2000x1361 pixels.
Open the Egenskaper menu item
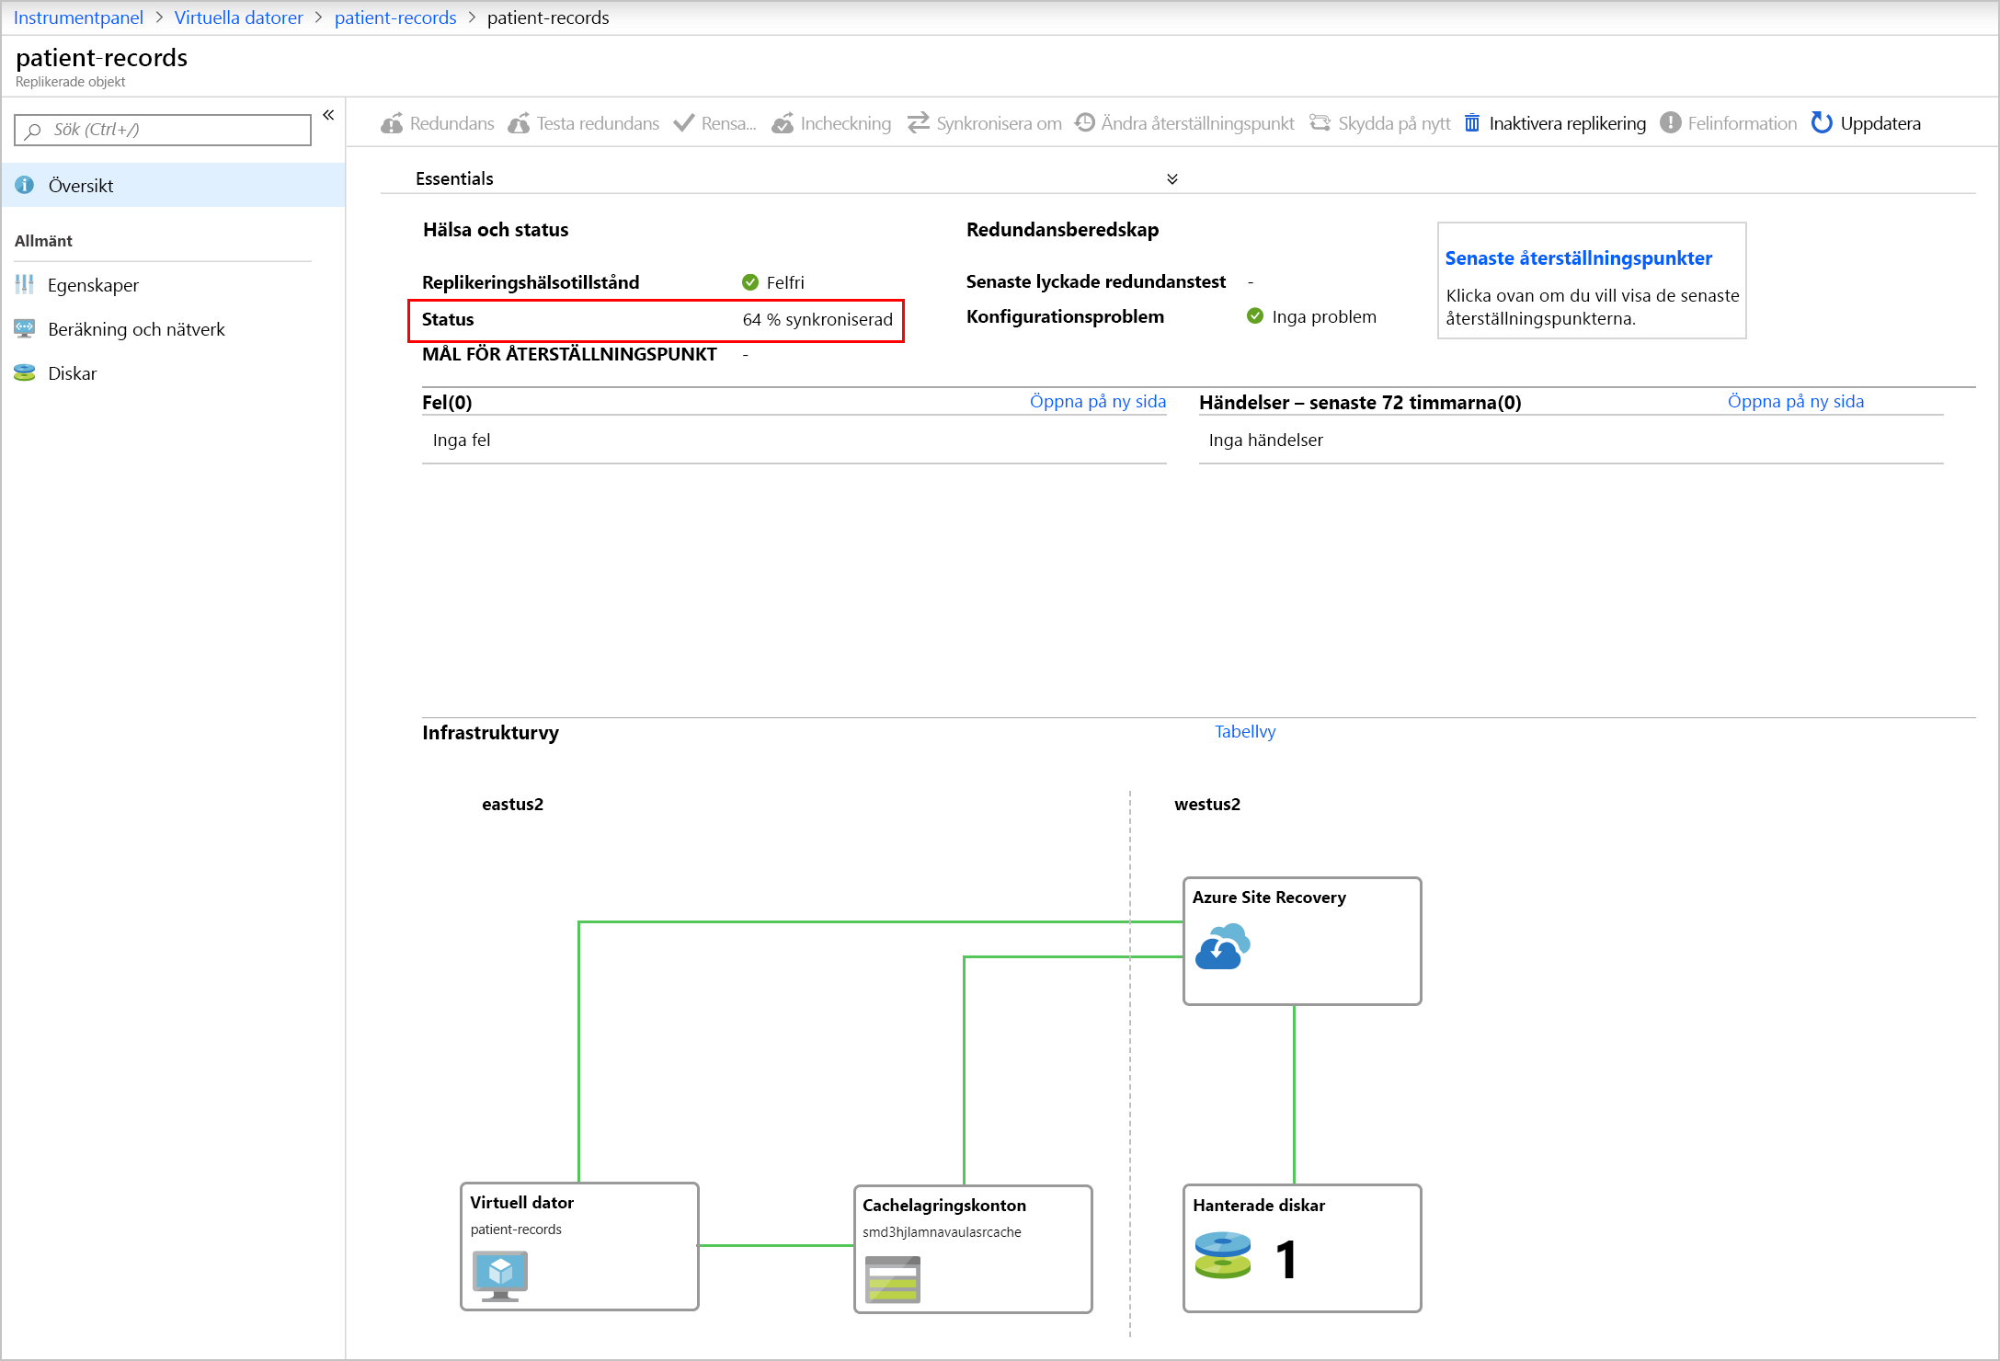pos(174,284)
